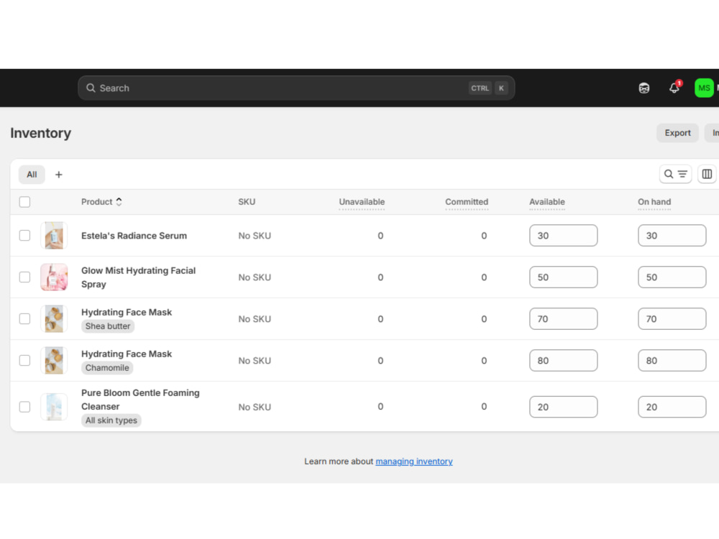Edit Available field showing 50
Viewport: 719px width, 539px height.
point(563,277)
